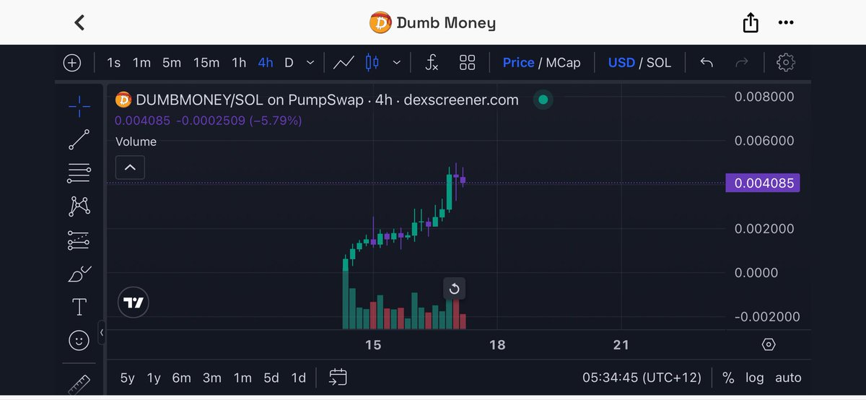866x400 pixels.
Task: Open the emoji icons tool
Action: (x=79, y=340)
